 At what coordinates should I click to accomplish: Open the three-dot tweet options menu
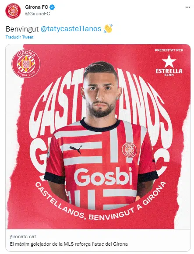coord(188,7)
